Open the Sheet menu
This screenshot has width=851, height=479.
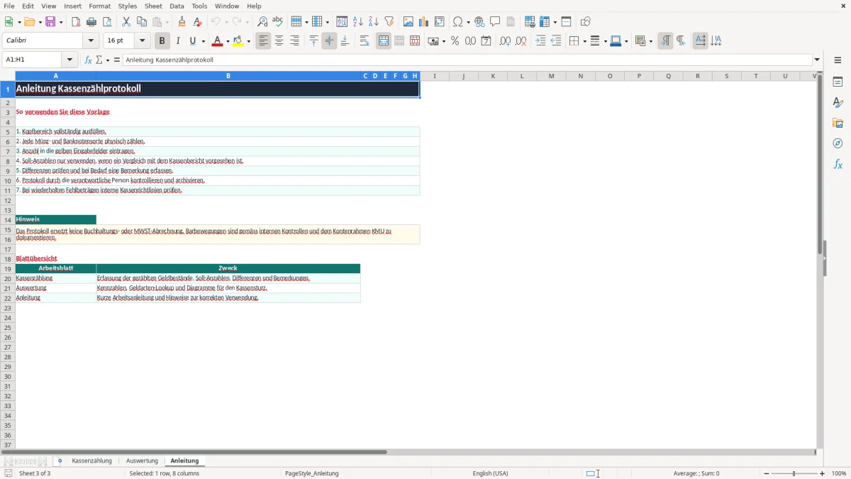153,6
